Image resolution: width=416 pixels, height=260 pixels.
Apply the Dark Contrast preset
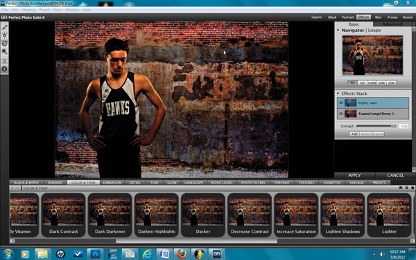coord(63,215)
